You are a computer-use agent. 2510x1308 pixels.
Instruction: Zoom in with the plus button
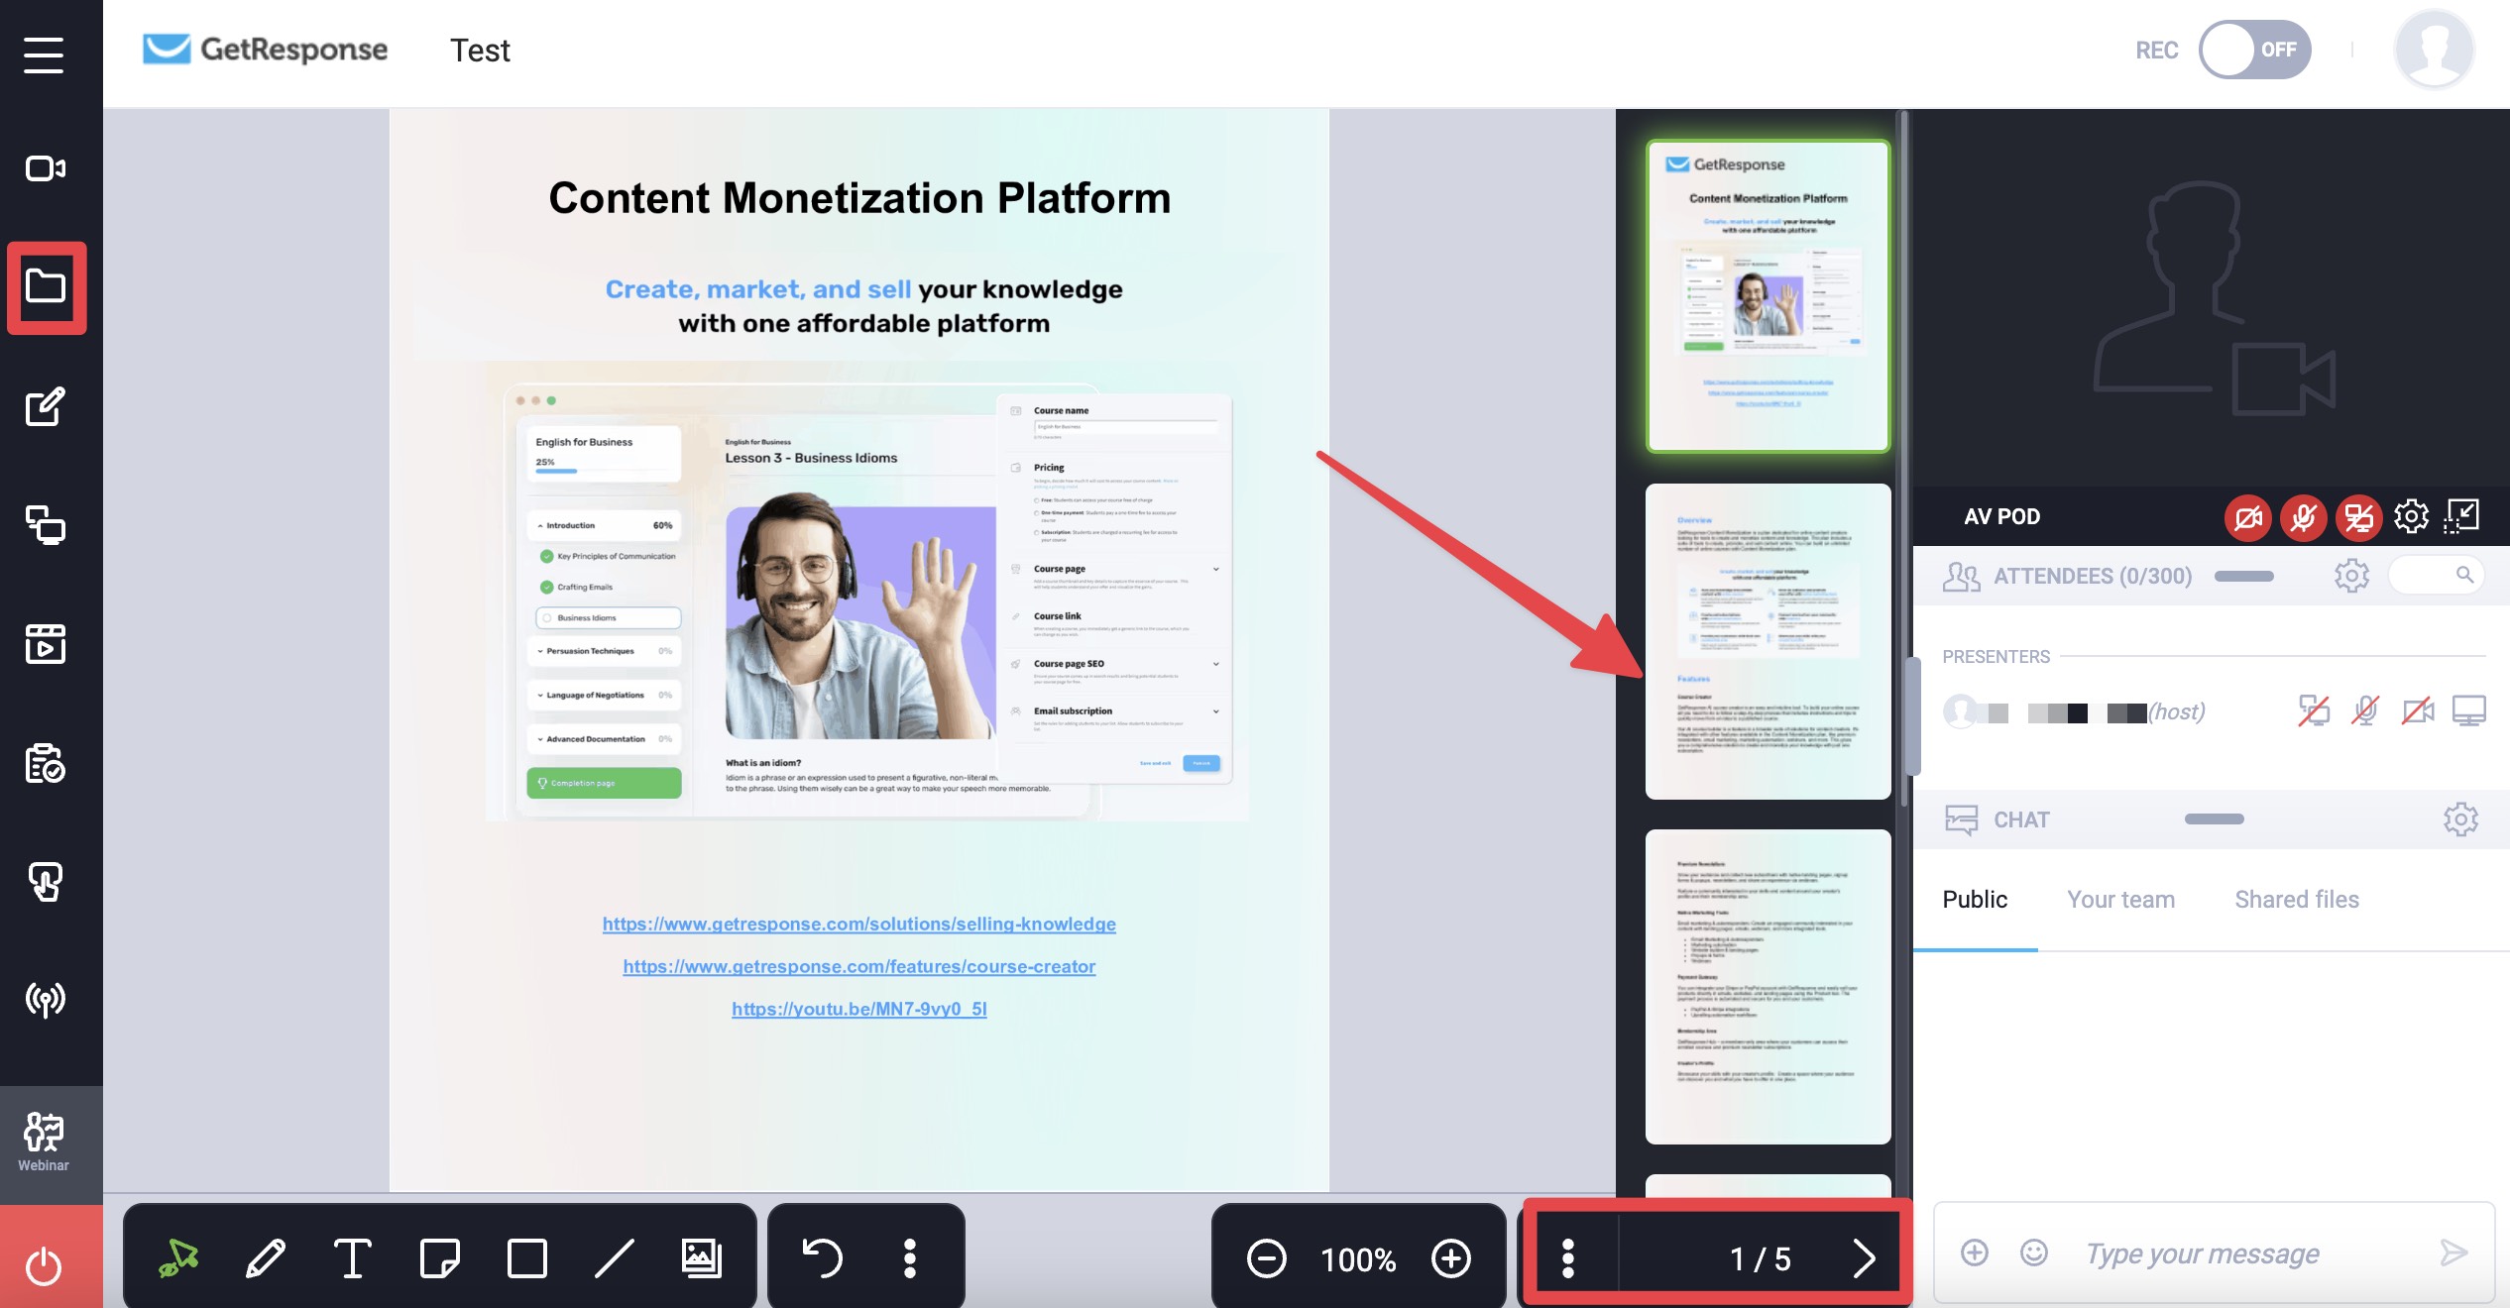click(1451, 1258)
